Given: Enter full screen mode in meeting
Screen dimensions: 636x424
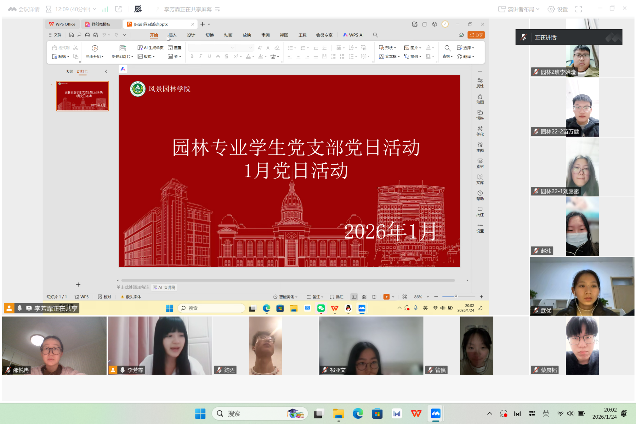Looking at the screenshot, I should pyautogui.click(x=579, y=9).
